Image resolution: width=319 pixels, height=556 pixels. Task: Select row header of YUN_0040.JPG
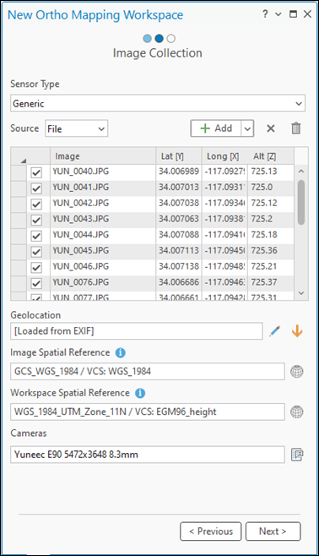(19, 172)
